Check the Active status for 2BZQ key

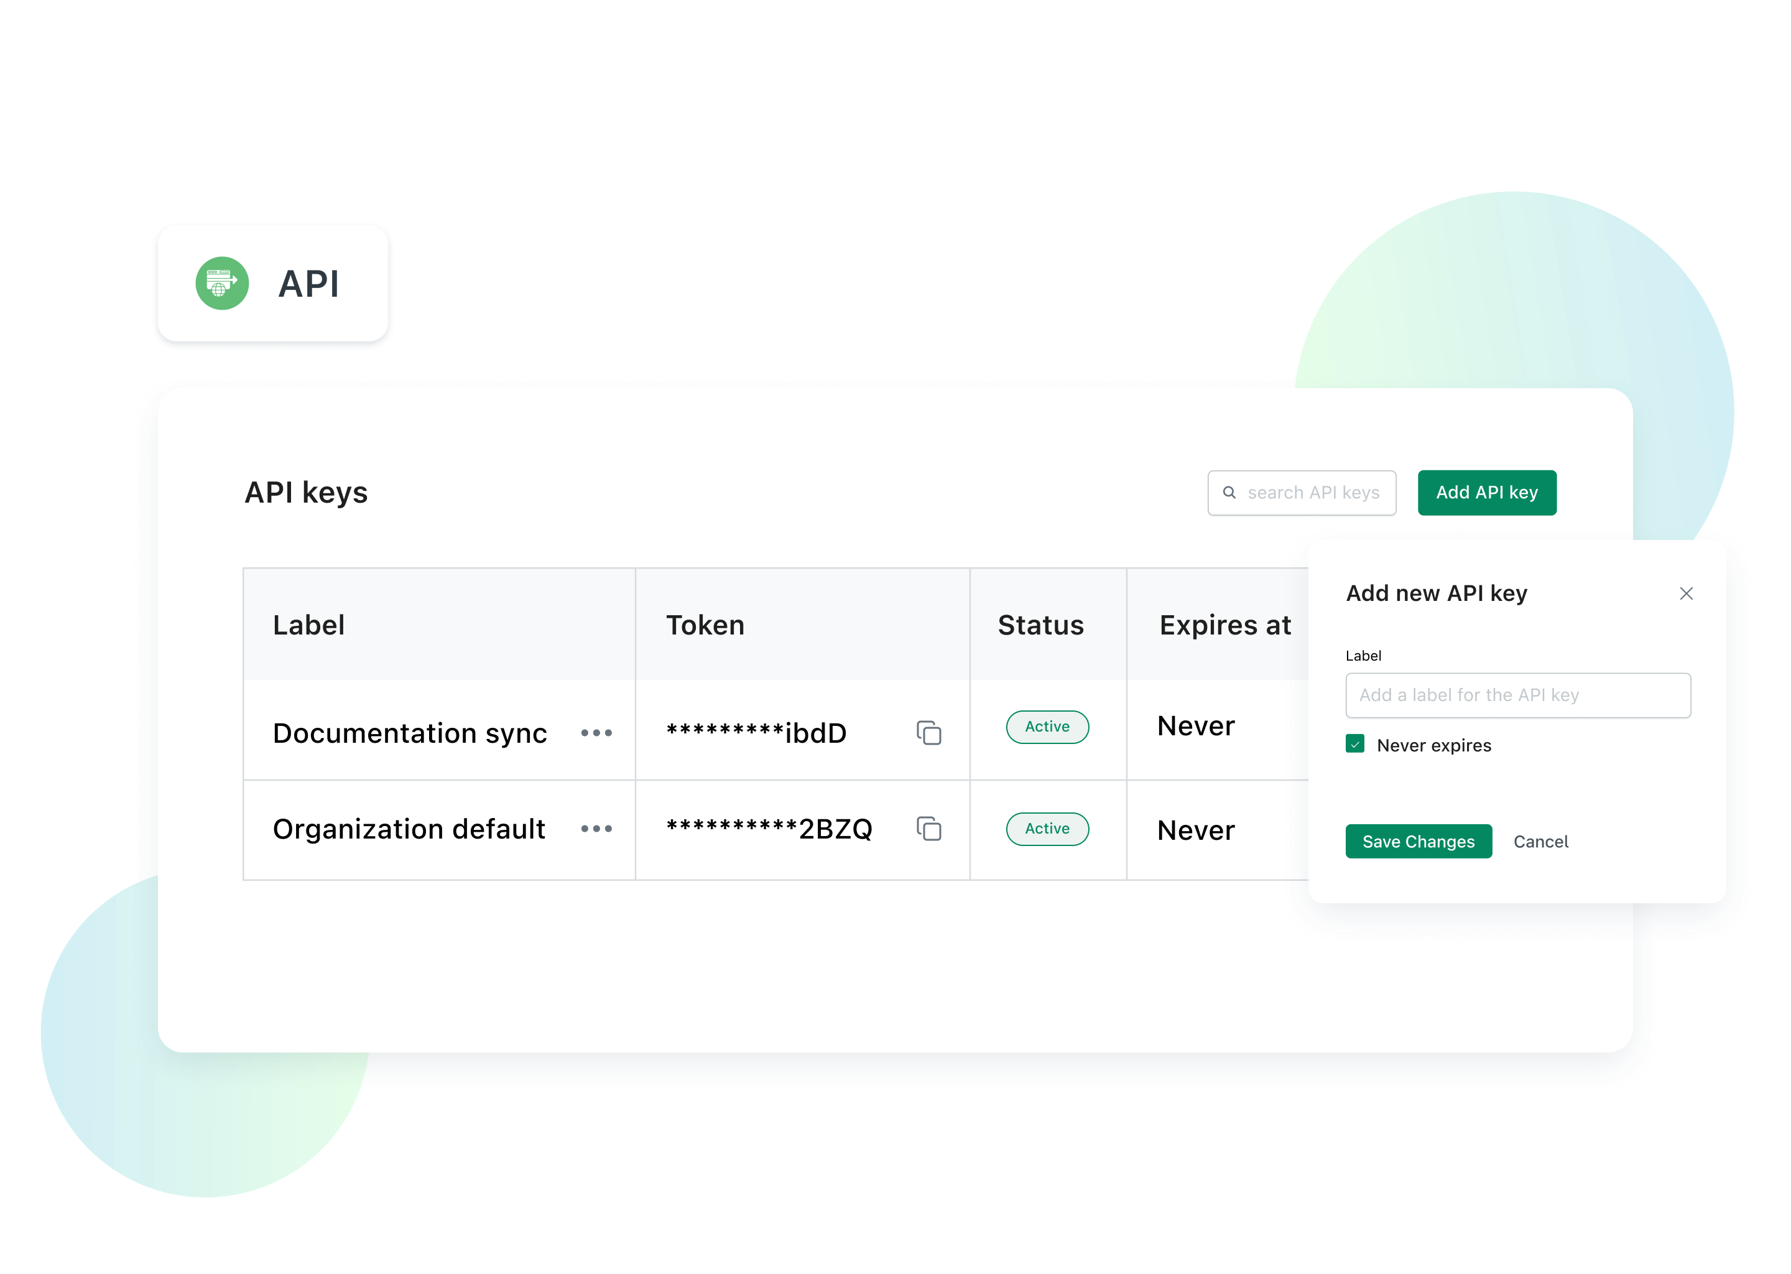[x=1047, y=829]
